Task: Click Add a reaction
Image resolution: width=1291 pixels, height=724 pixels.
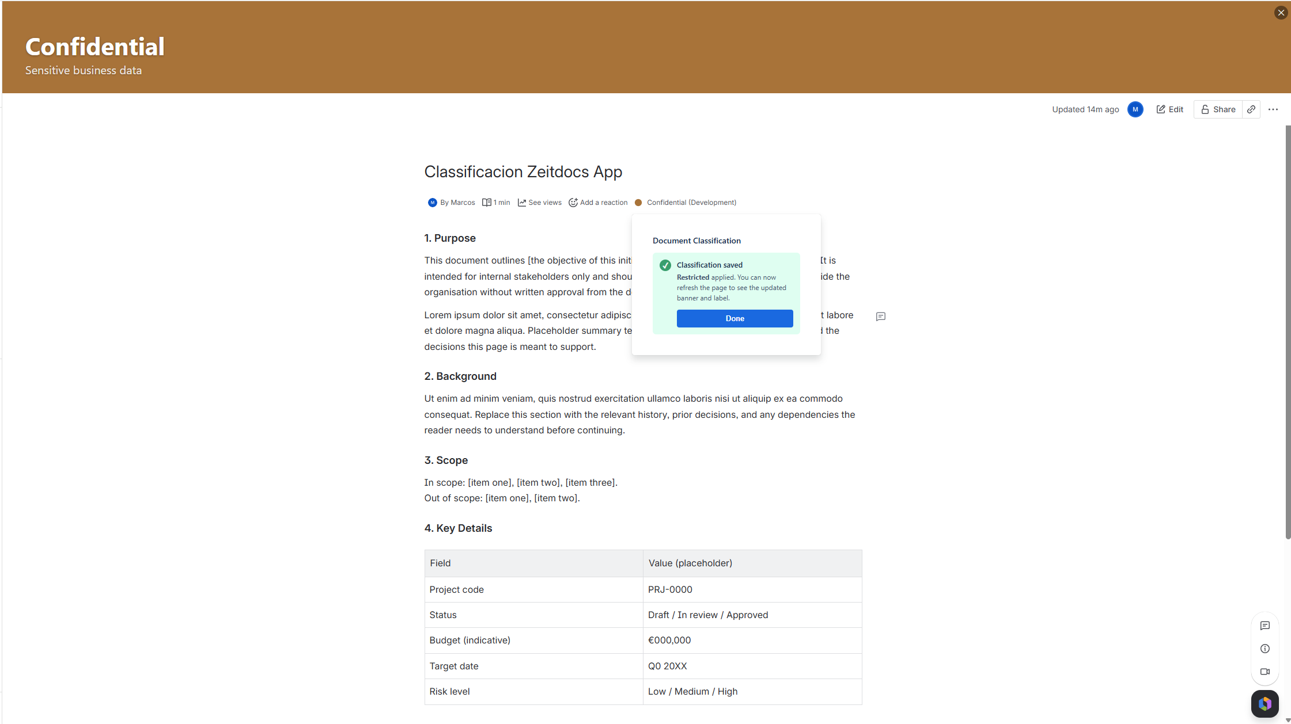Action: (x=598, y=203)
